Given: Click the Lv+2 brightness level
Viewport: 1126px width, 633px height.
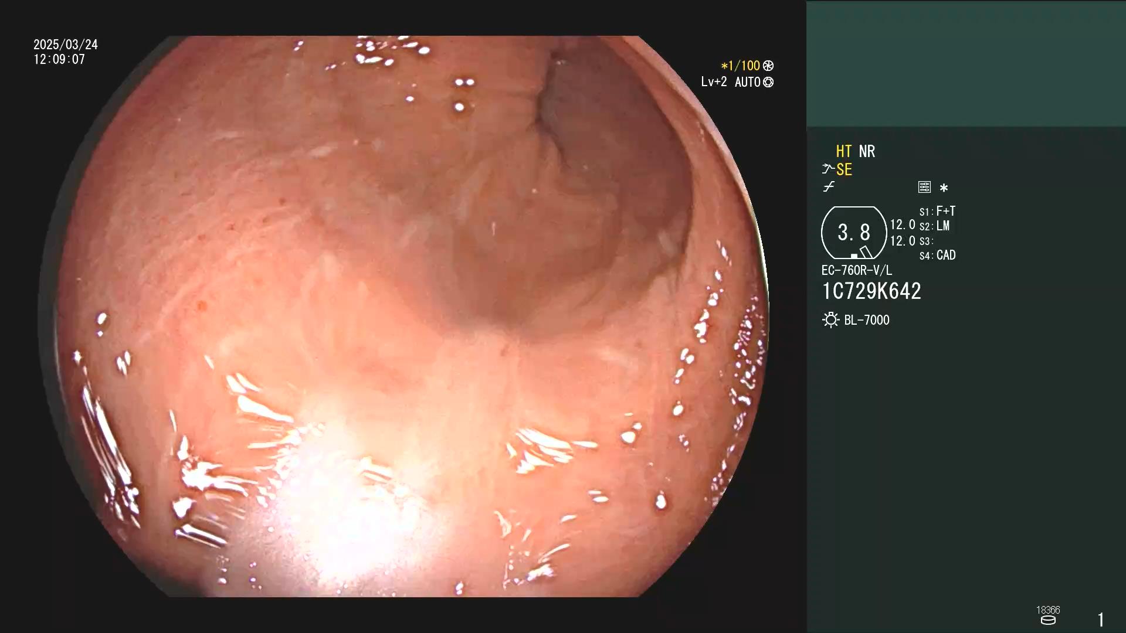Looking at the screenshot, I should point(714,82).
